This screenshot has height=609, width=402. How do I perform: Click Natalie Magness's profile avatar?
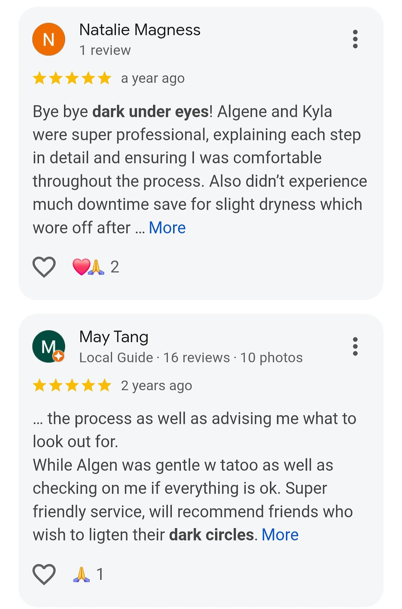pos(49,39)
